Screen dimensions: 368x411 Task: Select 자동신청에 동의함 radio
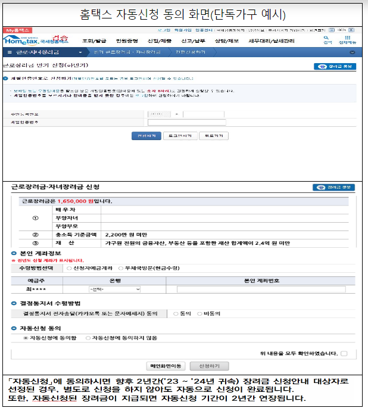pos(26,338)
